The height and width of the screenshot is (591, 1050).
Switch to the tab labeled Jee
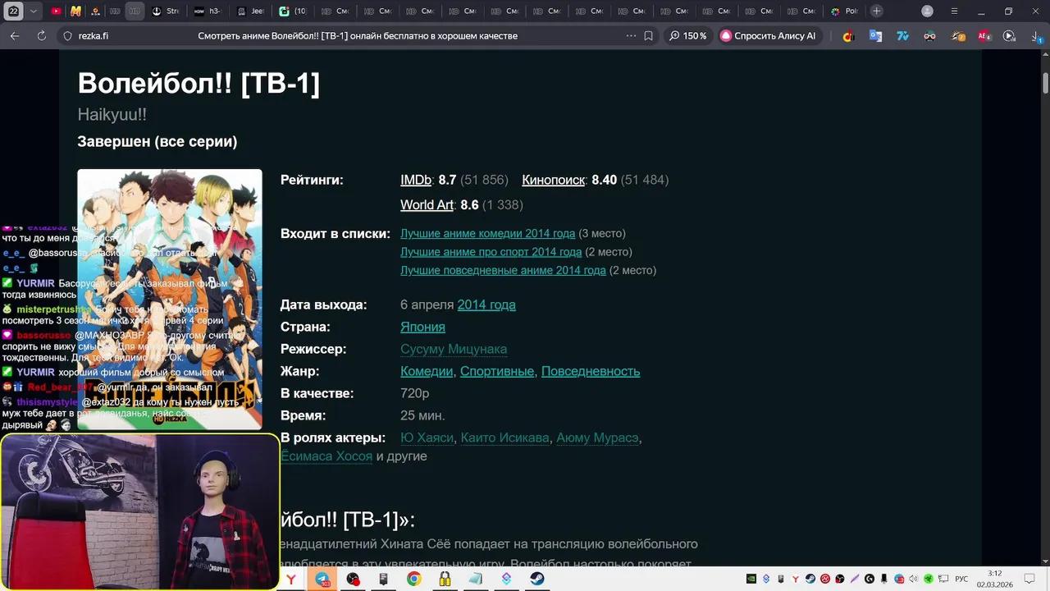coord(251,11)
